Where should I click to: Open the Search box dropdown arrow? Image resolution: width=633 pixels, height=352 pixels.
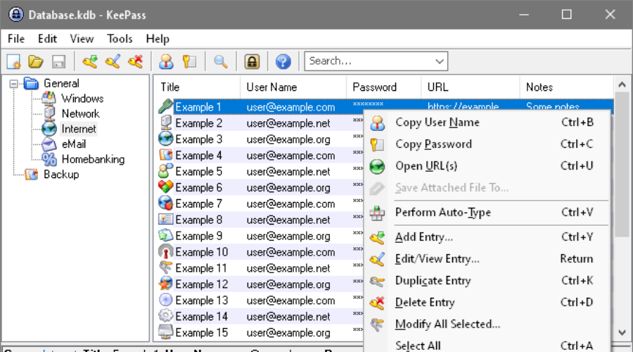(x=440, y=61)
